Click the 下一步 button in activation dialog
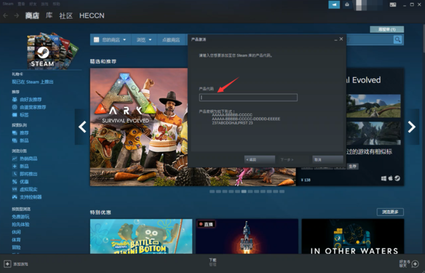Image resolution: width=425 pixels, height=273 pixels. point(294,159)
